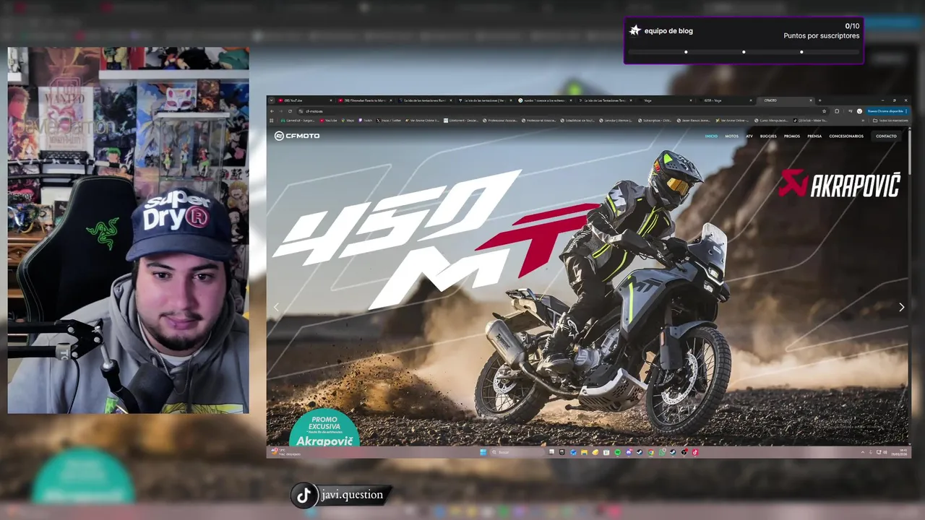925x520 pixels.
Task: Click the Promo Exclusiva Akrapovič badge
Action: (x=324, y=429)
